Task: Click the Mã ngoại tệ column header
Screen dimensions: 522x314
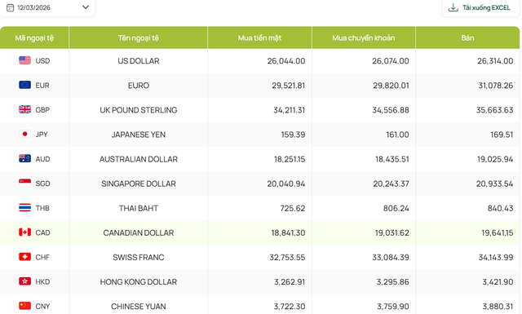Action: pos(34,38)
